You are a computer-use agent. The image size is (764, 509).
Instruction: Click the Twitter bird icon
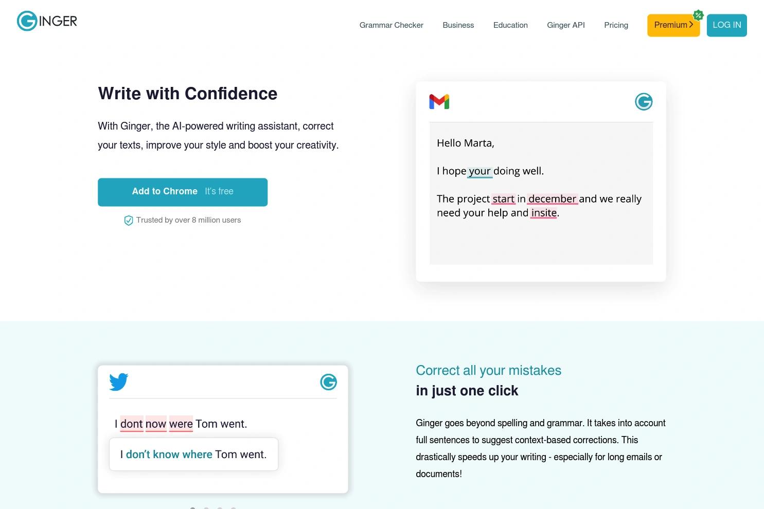(119, 382)
